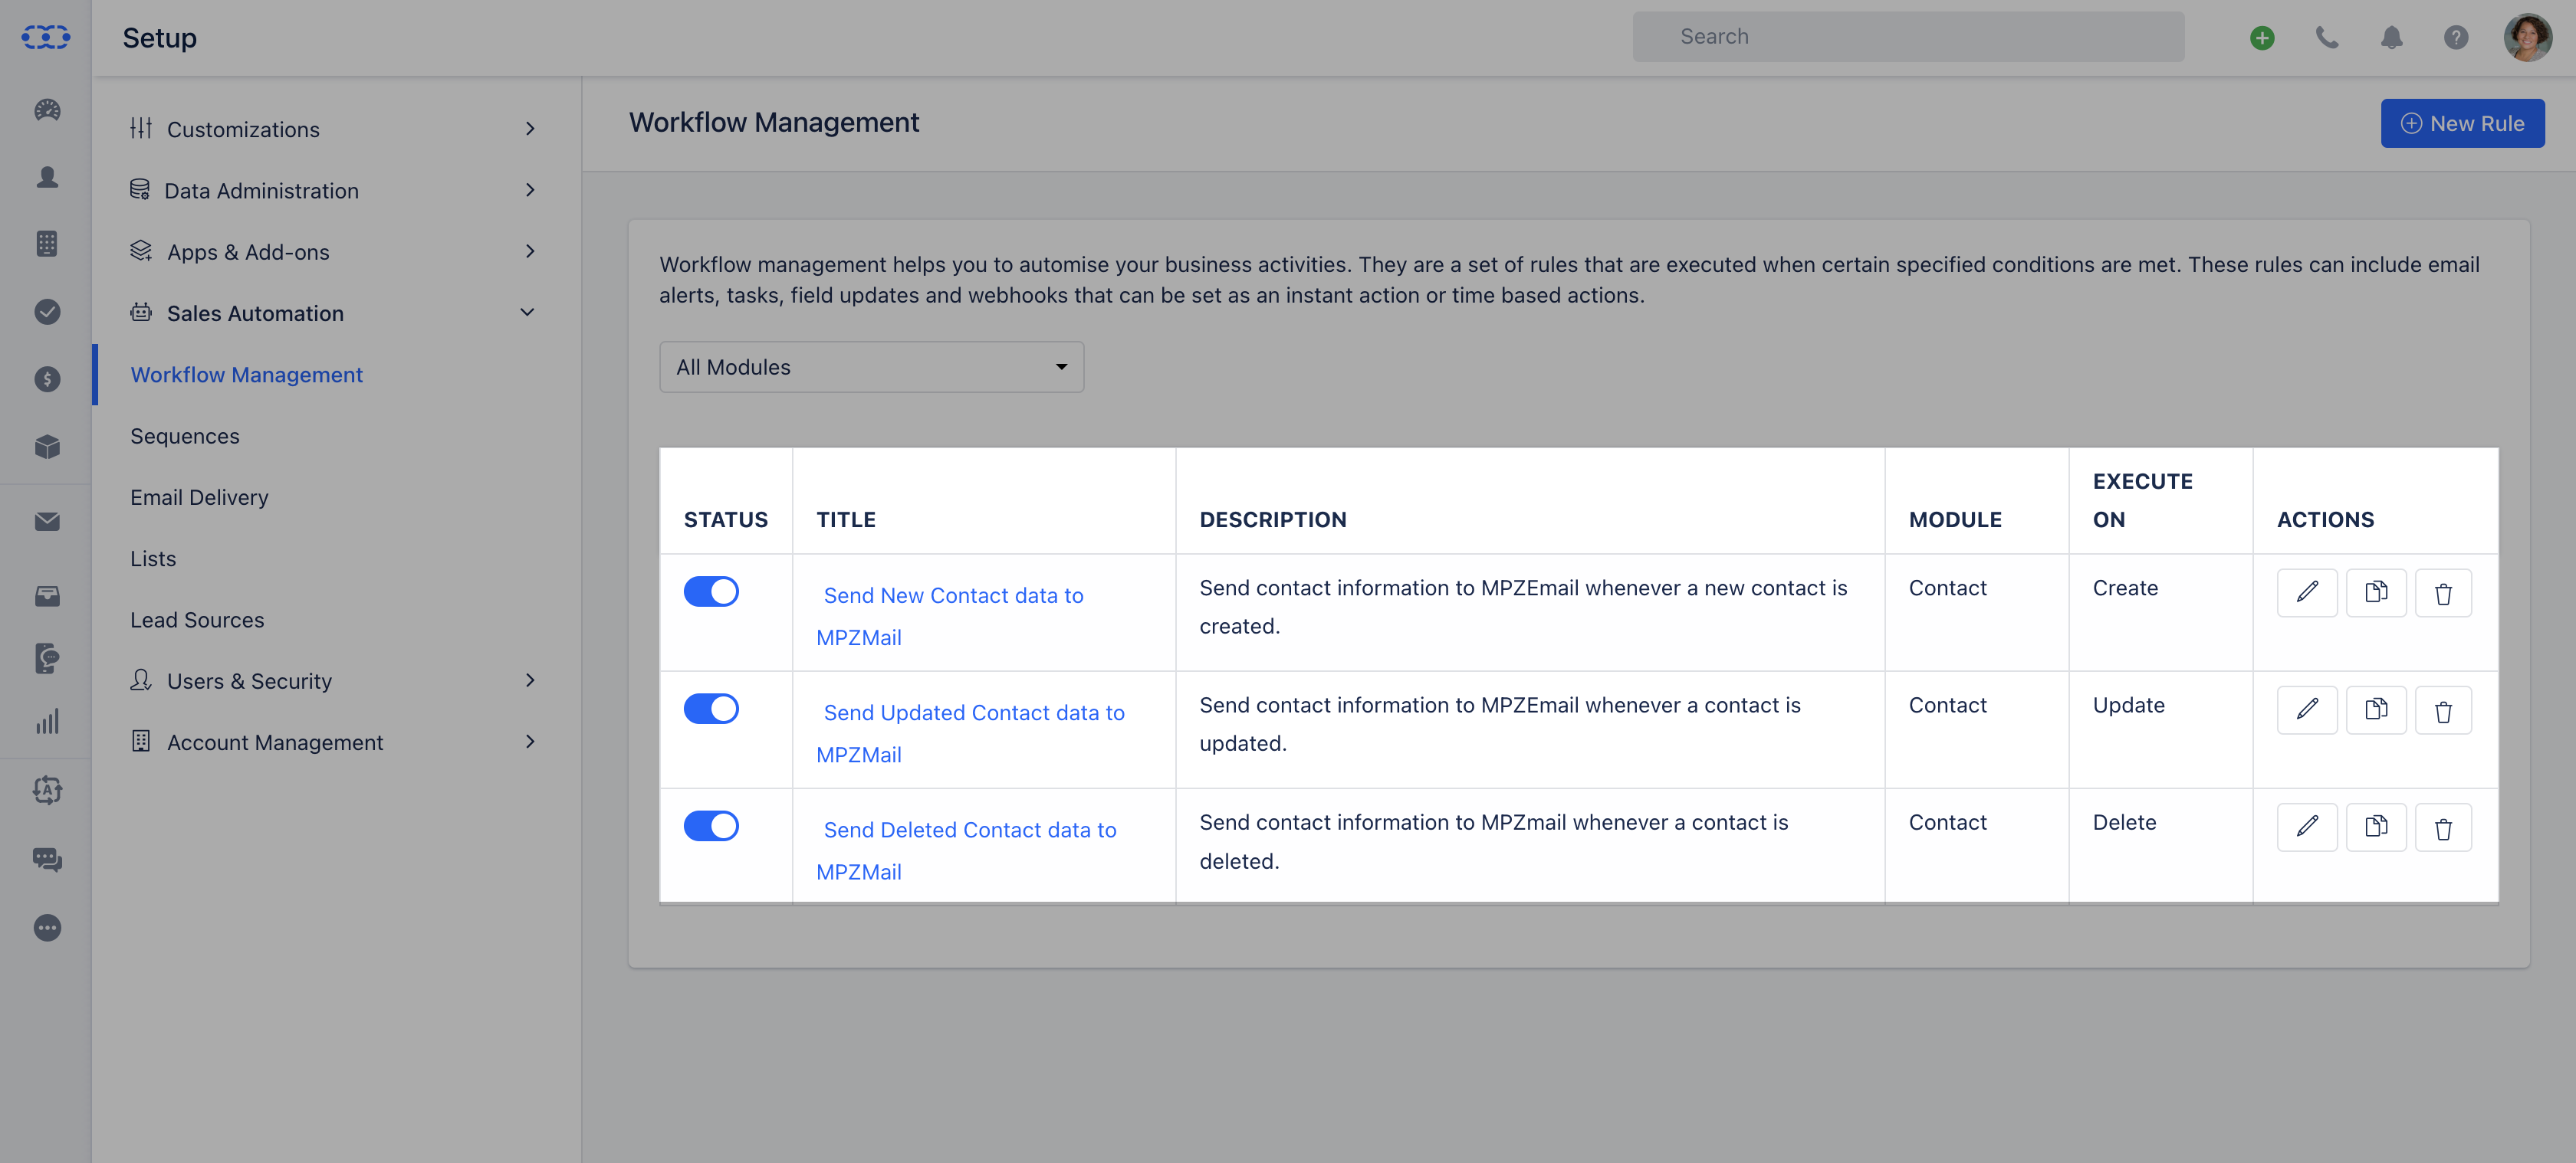Click the app logo in top-left corner
Viewport: 2576px width, 1163px height.
click(46, 37)
